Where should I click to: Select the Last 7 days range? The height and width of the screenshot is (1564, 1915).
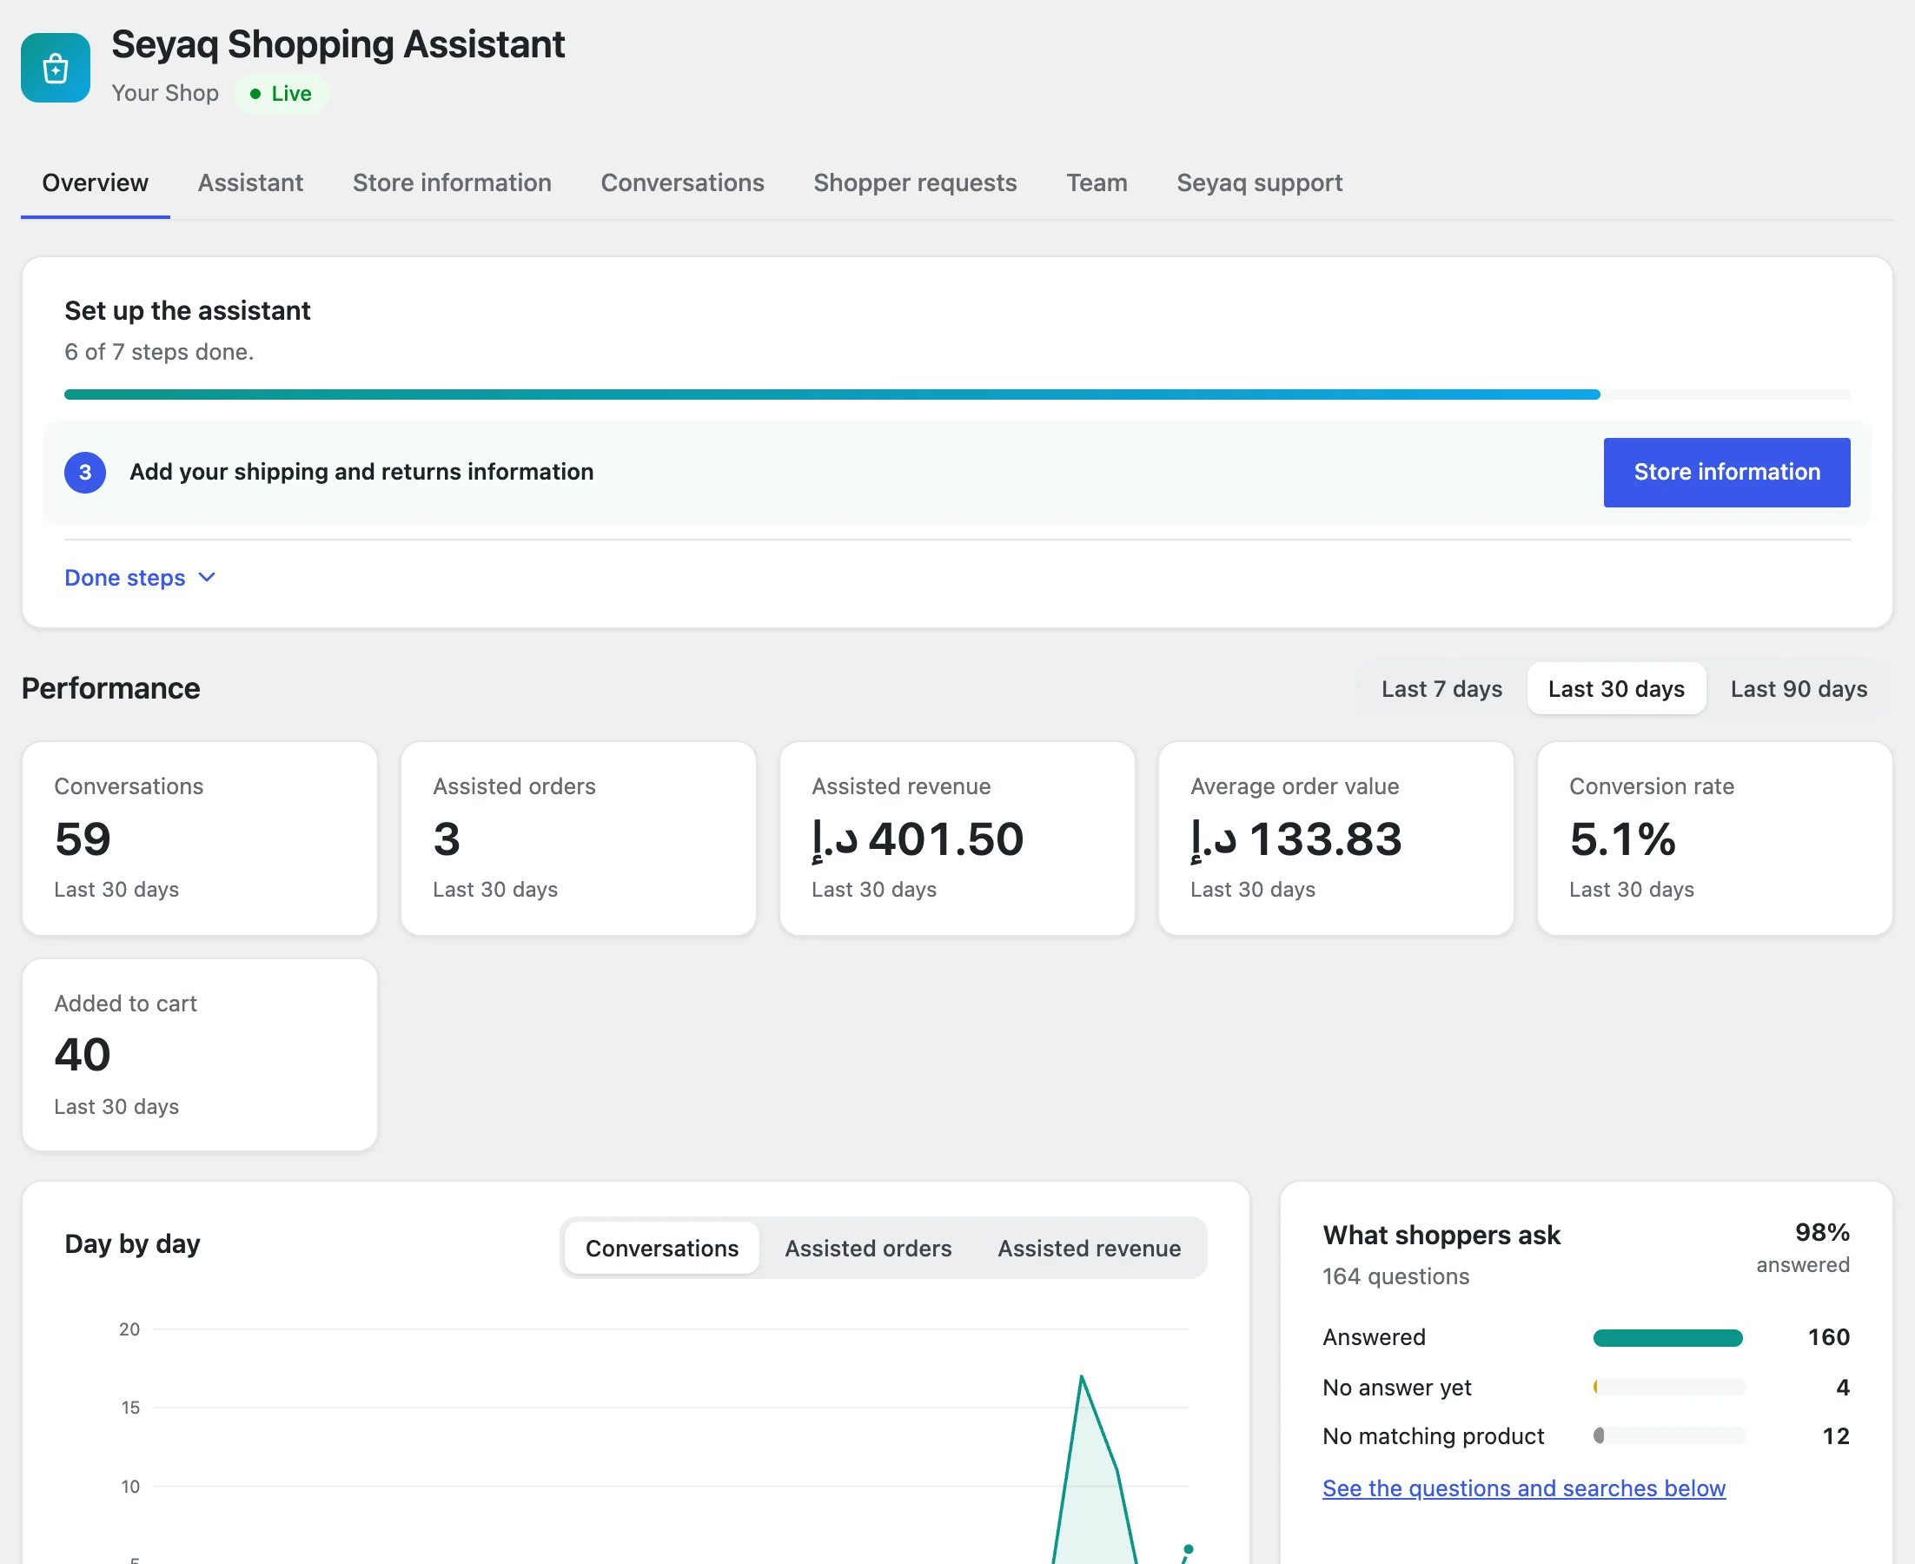1441,689
